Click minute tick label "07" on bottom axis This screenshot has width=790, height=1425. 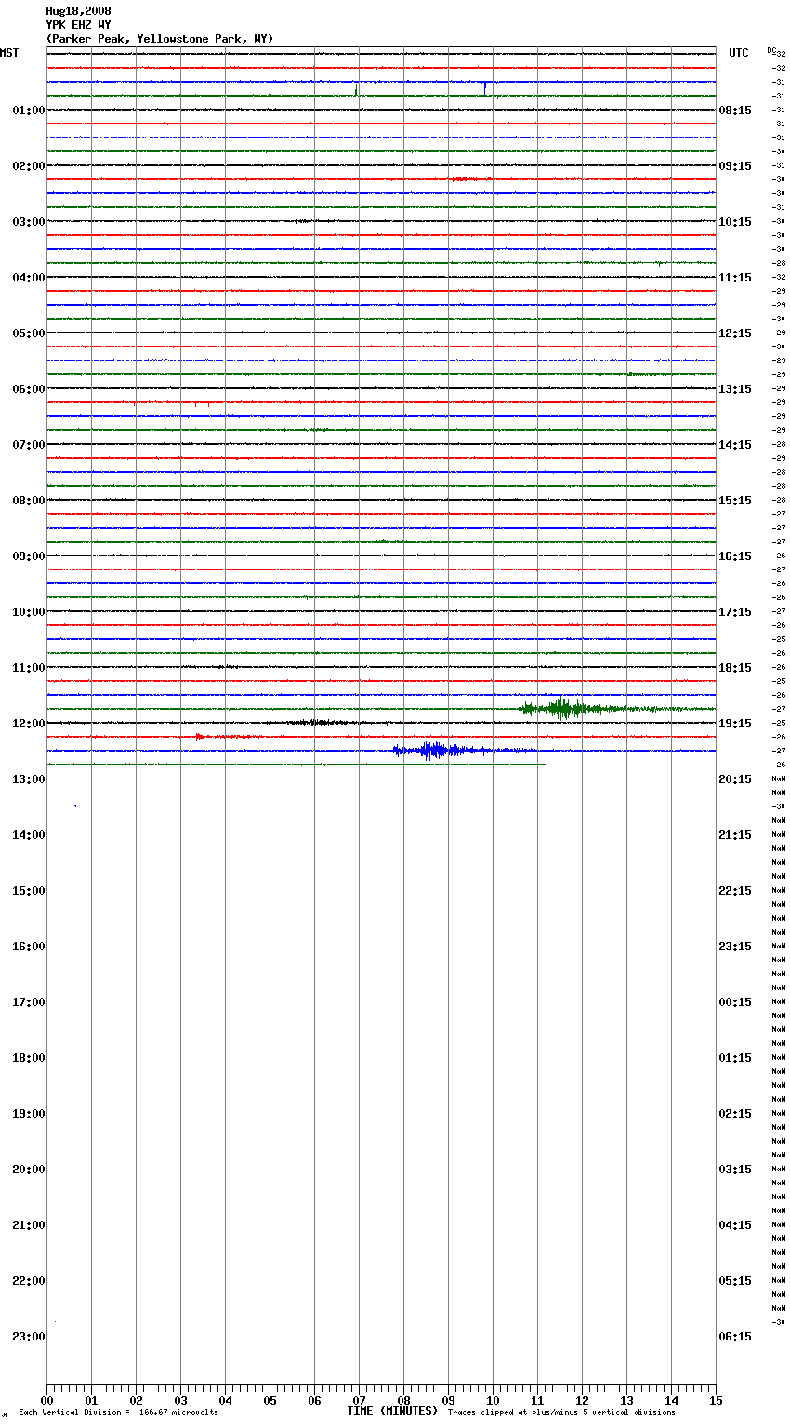(359, 1401)
